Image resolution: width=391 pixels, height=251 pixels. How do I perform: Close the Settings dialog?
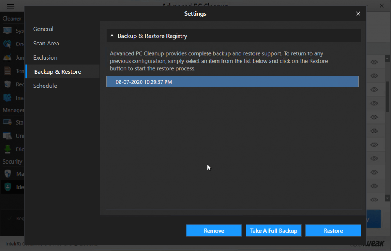[358, 14]
